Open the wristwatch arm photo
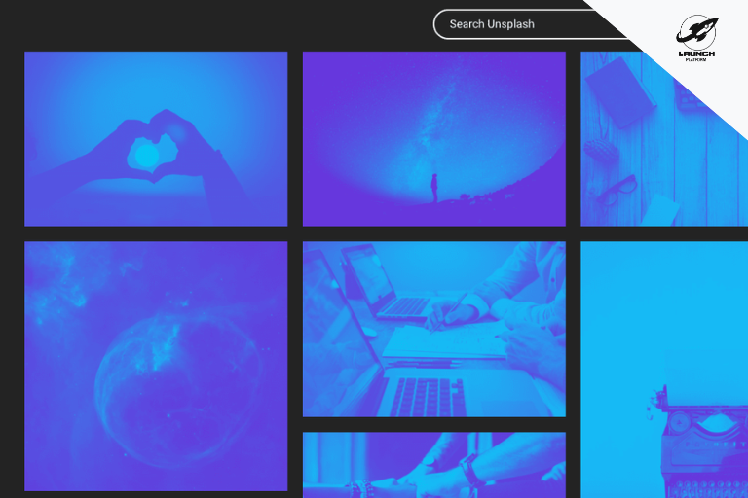 (434, 465)
